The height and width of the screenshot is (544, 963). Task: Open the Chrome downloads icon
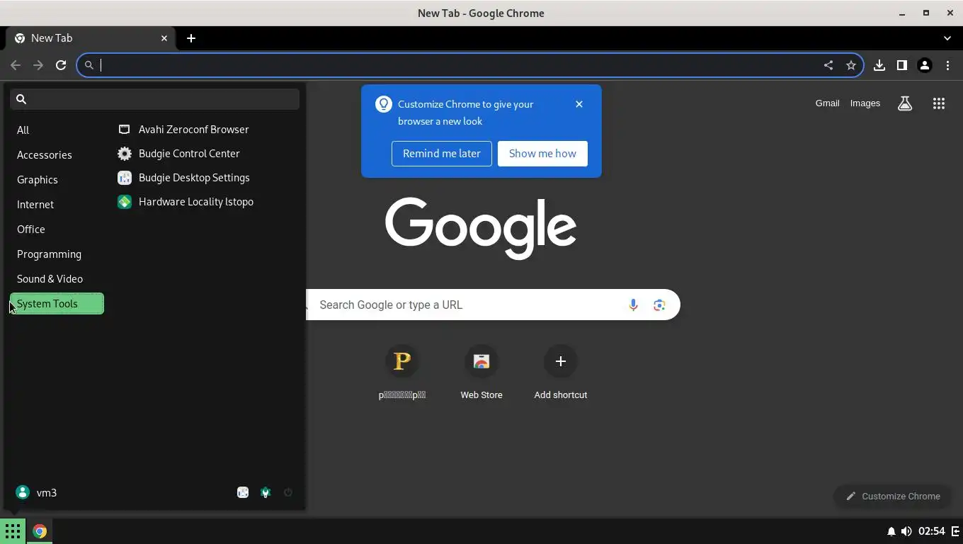[879, 65]
